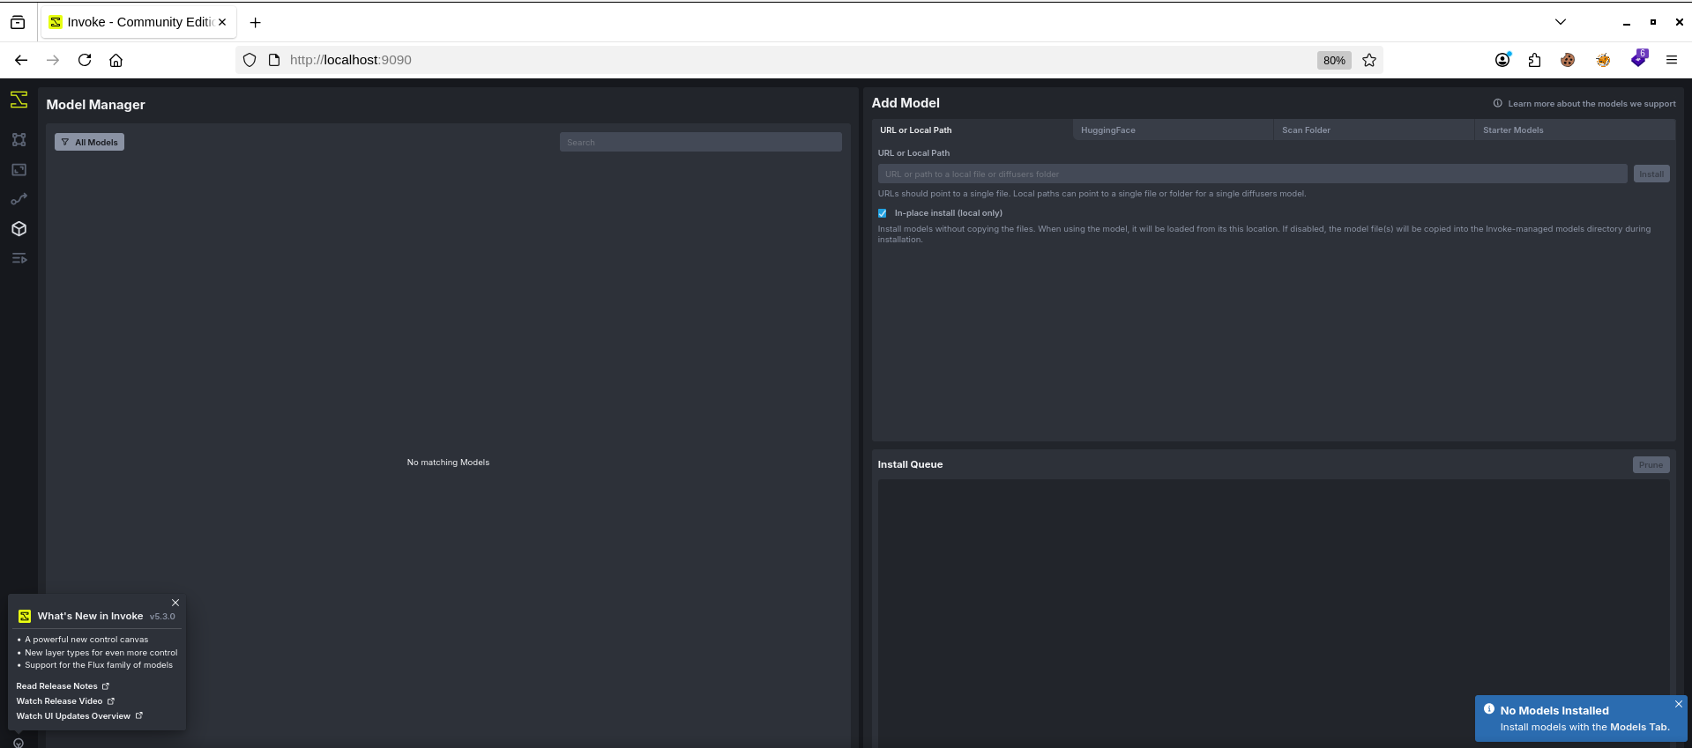
Task: Expand the list all tabs chevron
Action: [x=1561, y=22]
